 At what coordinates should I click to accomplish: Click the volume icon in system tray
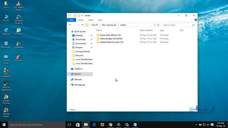pyautogui.click(x=208, y=125)
